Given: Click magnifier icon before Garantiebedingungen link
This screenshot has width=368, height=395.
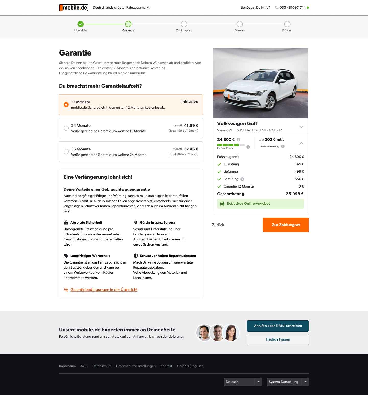Looking at the screenshot, I should tap(66, 290).
